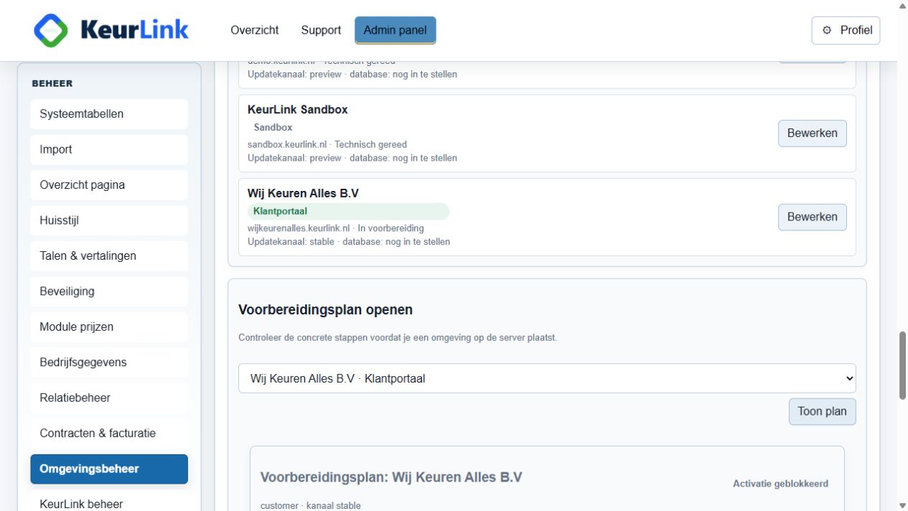The width and height of the screenshot is (908, 511).
Task: Open Module prijzen
Action: [109, 327]
